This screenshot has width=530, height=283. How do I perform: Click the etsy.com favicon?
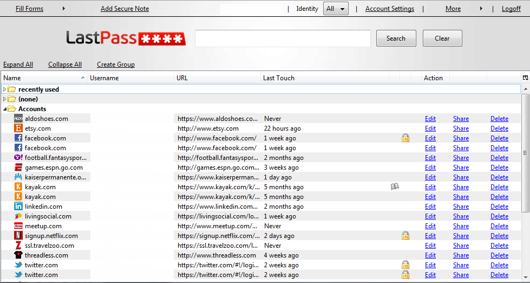(x=18, y=128)
